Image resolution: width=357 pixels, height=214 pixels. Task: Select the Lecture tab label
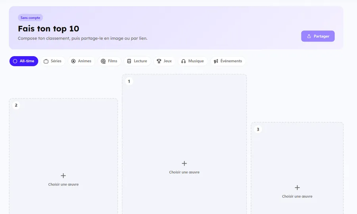point(140,61)
